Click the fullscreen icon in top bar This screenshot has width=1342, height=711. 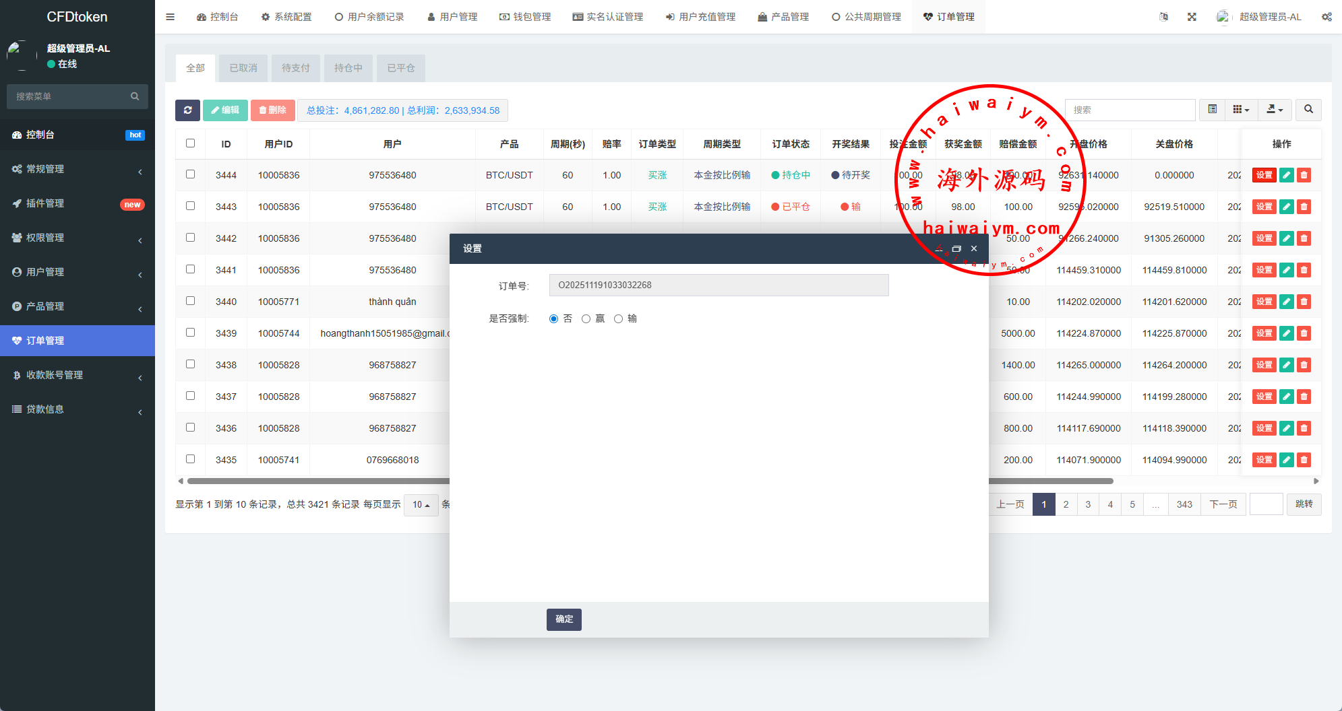(x=1192, y=17)
